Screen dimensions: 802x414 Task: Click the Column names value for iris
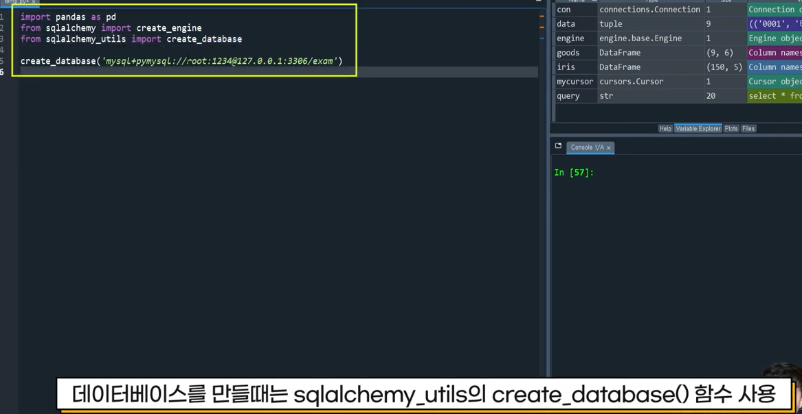click(775, 67)
